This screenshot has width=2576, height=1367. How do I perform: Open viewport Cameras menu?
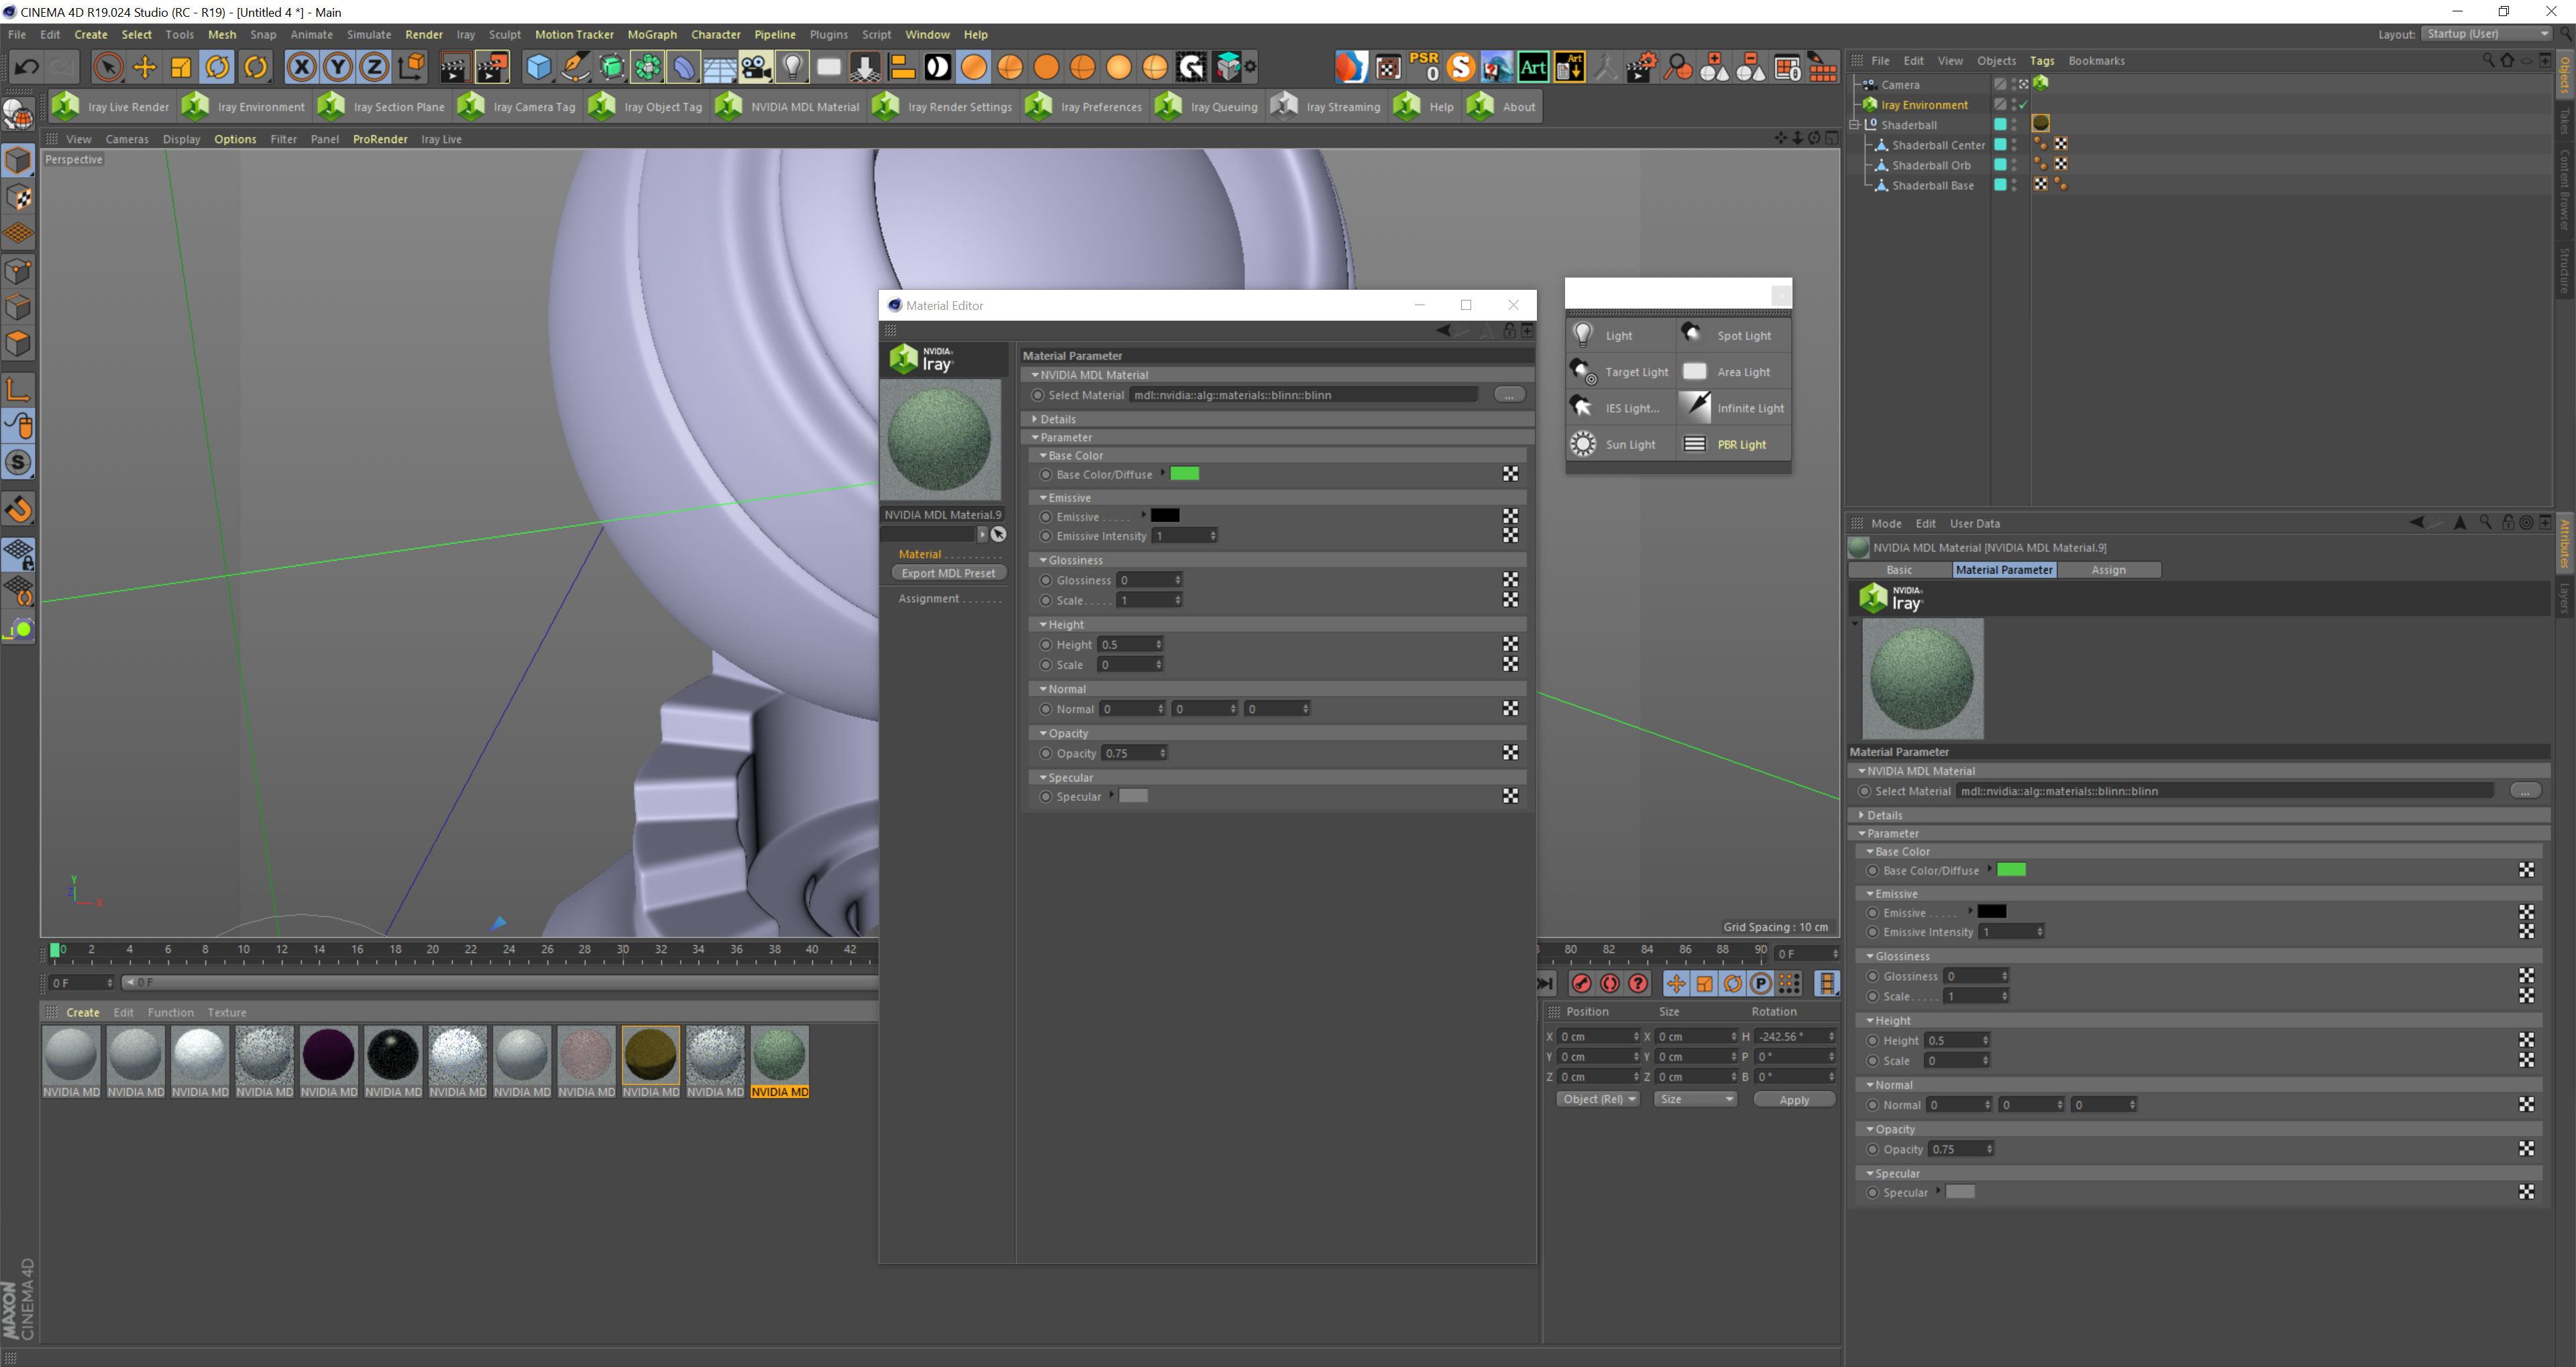click(127, 139)
